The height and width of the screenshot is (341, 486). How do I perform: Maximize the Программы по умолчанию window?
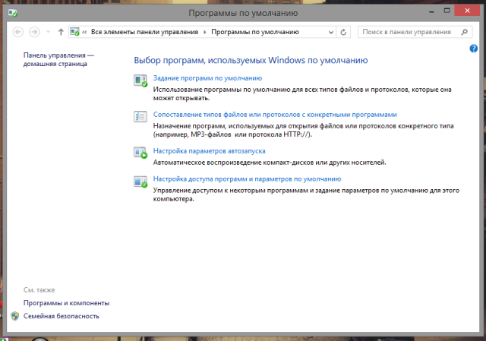pos(447,11)
